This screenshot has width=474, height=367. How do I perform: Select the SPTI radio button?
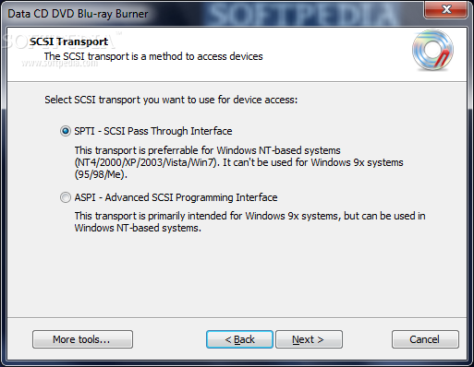pos(66,131)
